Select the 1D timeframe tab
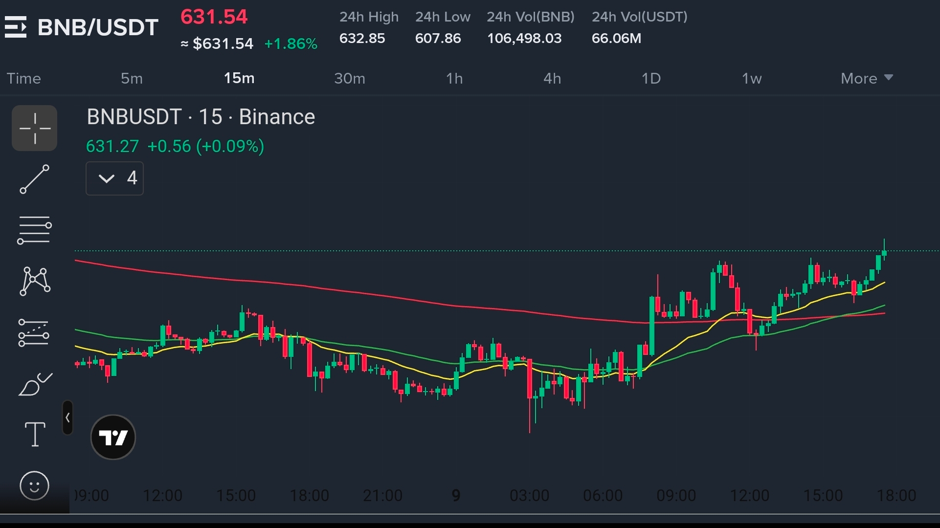 point(651,78)
